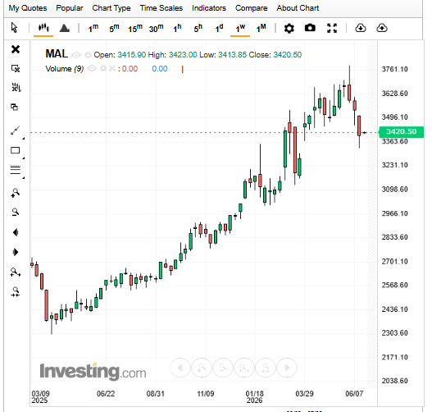Switch to area chart icon
Image resolution: width=432 pixels, height=412 pixels.
click(x=65, y=28)
